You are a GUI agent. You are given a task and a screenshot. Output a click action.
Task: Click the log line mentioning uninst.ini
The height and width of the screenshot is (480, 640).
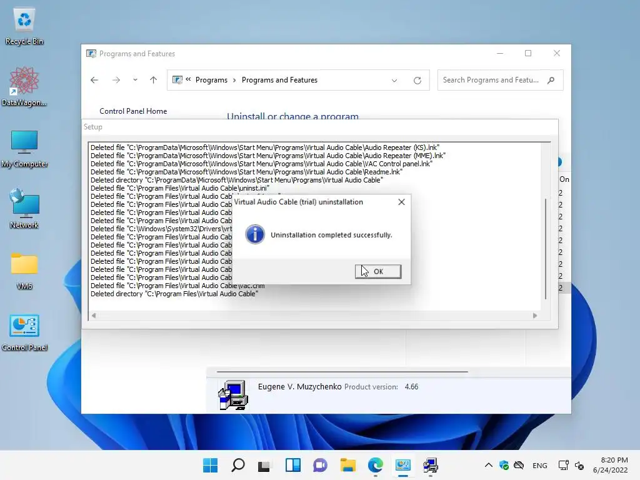coord(180,188)
